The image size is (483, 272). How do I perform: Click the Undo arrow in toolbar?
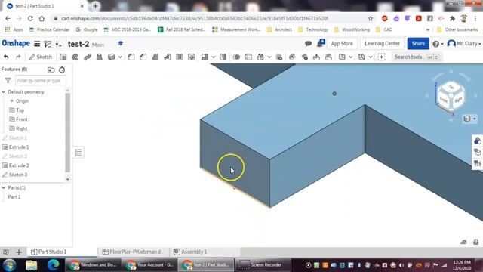pyautogui.click(x=6, y=57)
